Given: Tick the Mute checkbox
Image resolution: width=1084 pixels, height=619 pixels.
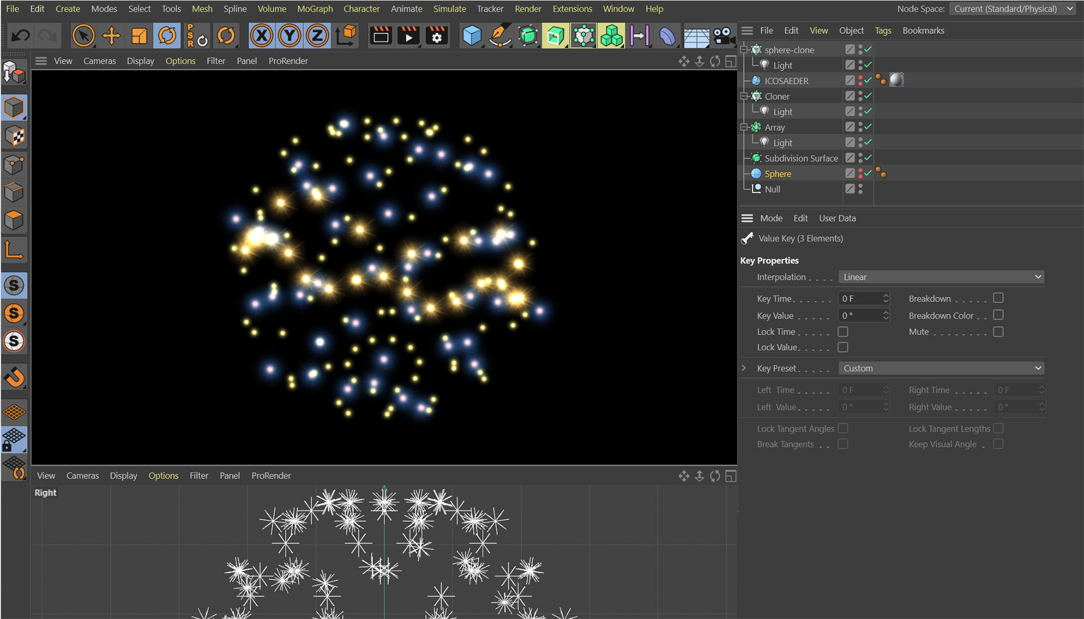Looking at the screenshot, I should pyautogui.click(x=998, y=332).
